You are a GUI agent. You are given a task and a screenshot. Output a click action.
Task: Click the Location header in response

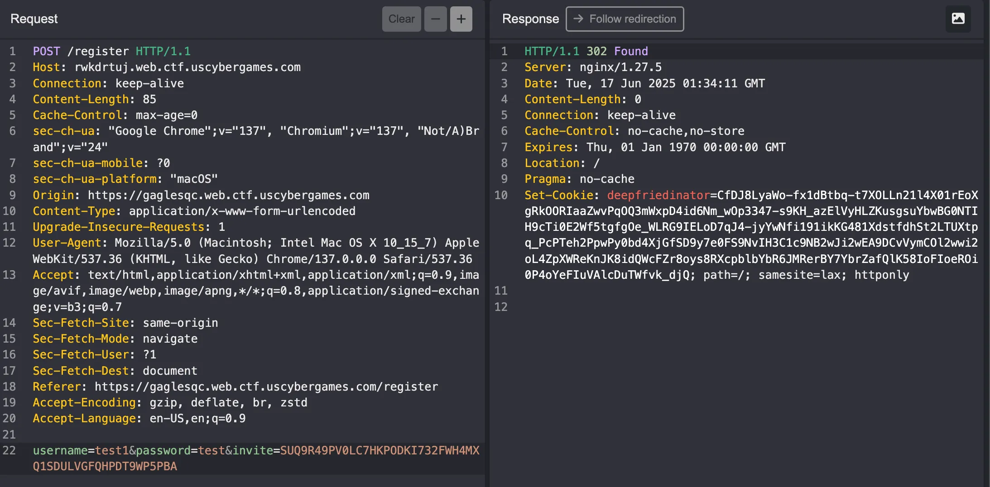click(552, 163)
